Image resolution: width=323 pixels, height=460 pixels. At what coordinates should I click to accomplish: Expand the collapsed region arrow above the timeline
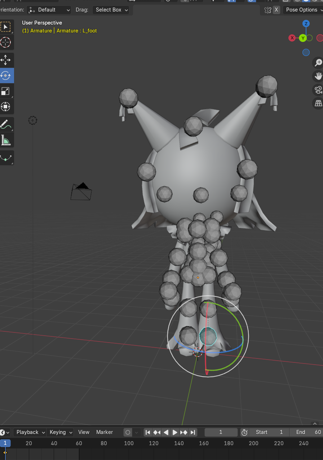point(315,423)
